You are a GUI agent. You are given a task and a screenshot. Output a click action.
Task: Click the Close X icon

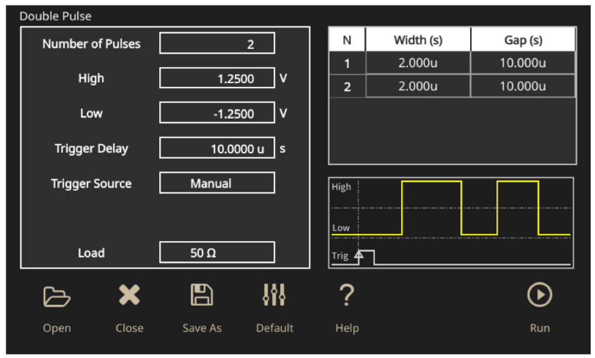[x=129, y=295]
